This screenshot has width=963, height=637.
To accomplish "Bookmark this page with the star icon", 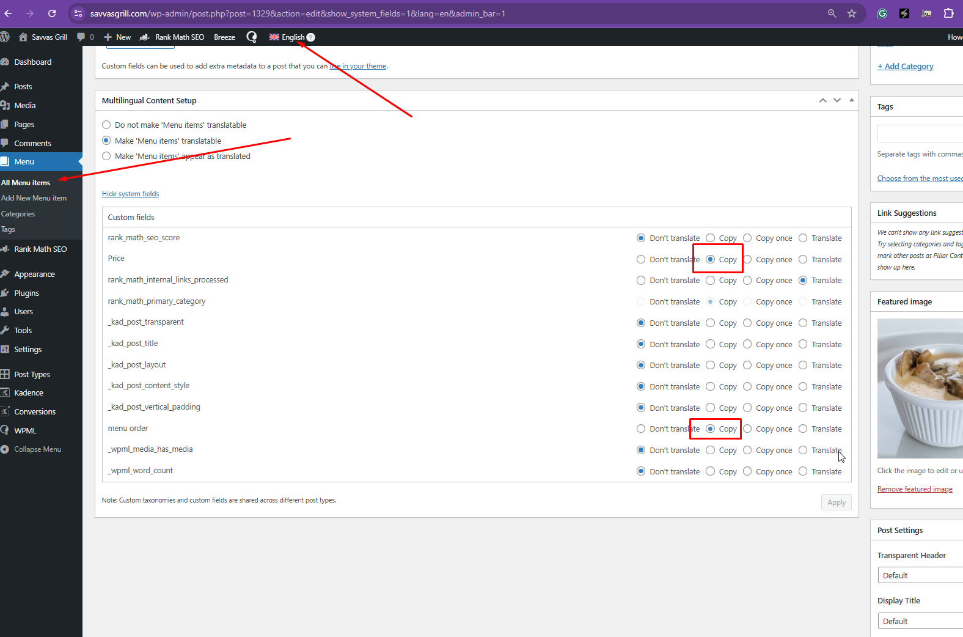I will 852,13.
